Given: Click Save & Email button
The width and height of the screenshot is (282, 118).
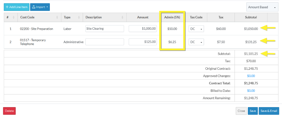Looking at the screenshot, I should pyautogui.click(x=269, y=111).
